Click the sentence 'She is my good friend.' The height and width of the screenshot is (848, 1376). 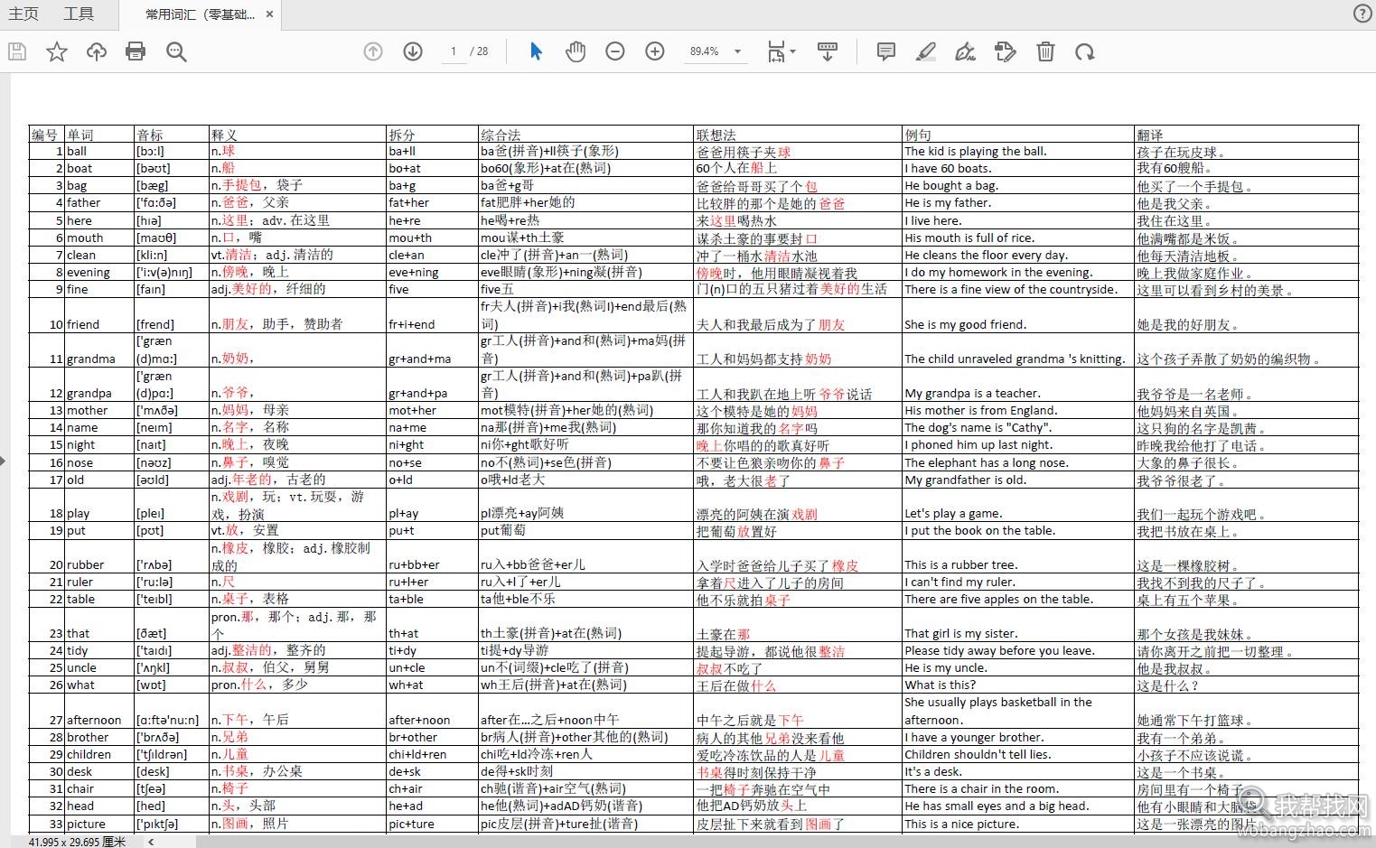click(966, 324)
